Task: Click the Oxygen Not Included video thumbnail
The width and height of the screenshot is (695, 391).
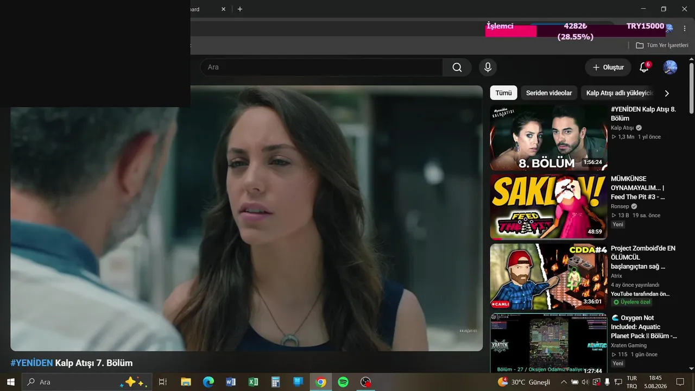Action: (x=548, y=343)
